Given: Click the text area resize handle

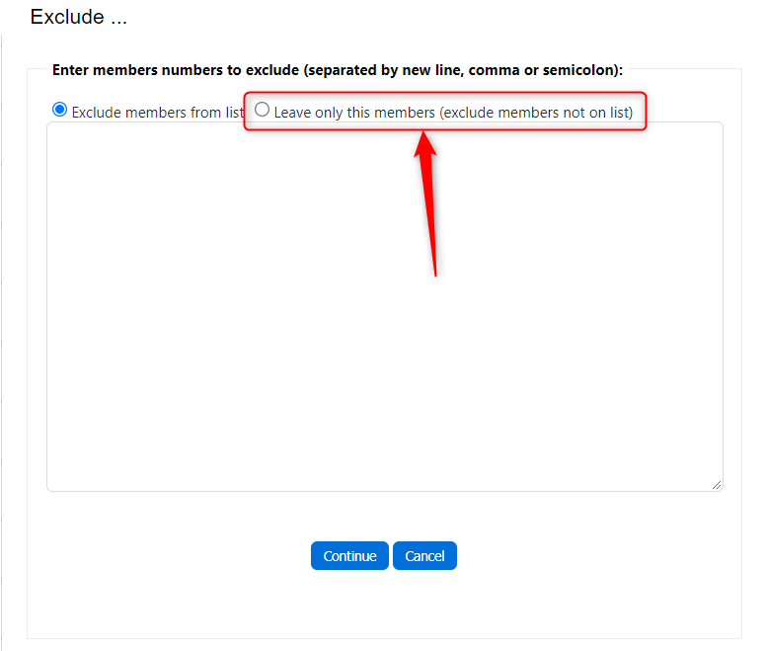Looking at the screenshot, I should [x=717, y=485].
